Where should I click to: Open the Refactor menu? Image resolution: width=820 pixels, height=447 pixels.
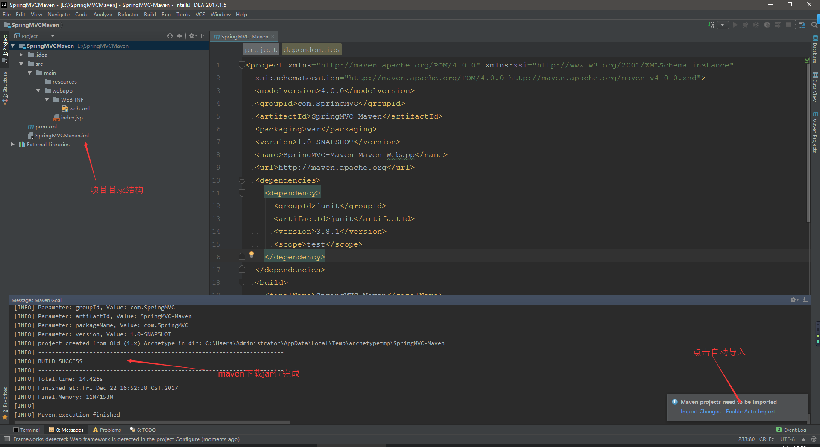pyautogui.click(x=128, y=15)
